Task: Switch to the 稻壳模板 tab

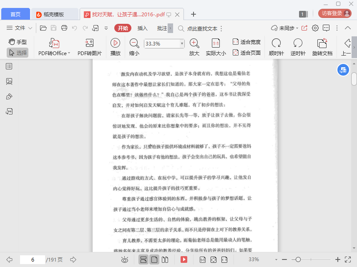Action: click(x=55, y=14)
